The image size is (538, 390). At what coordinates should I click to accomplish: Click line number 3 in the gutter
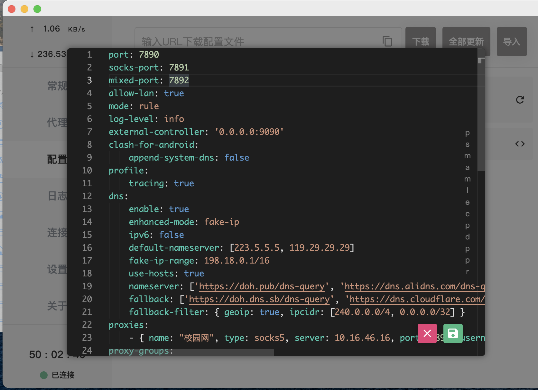click(89, 80)
